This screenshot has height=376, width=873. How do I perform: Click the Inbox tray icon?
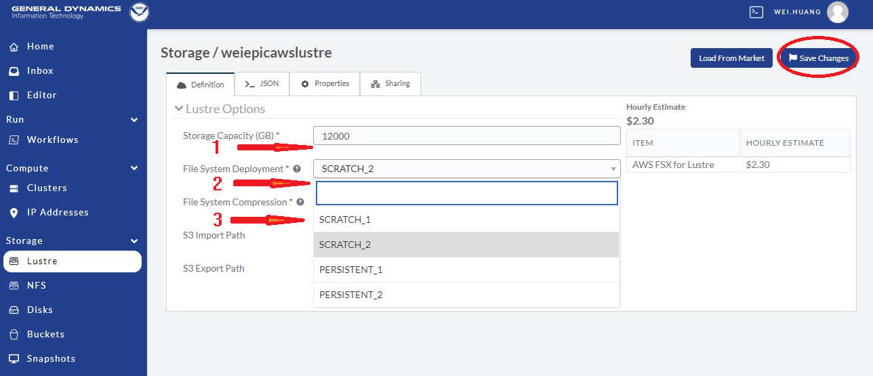14,71
